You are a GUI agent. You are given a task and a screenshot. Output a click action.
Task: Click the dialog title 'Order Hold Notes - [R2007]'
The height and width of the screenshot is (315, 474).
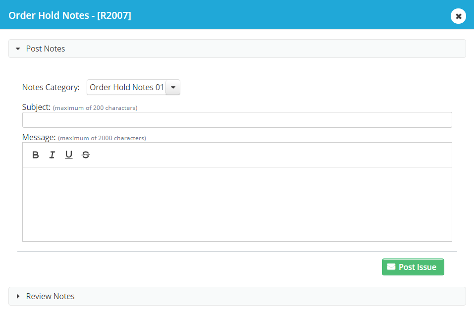pos(70,15)
